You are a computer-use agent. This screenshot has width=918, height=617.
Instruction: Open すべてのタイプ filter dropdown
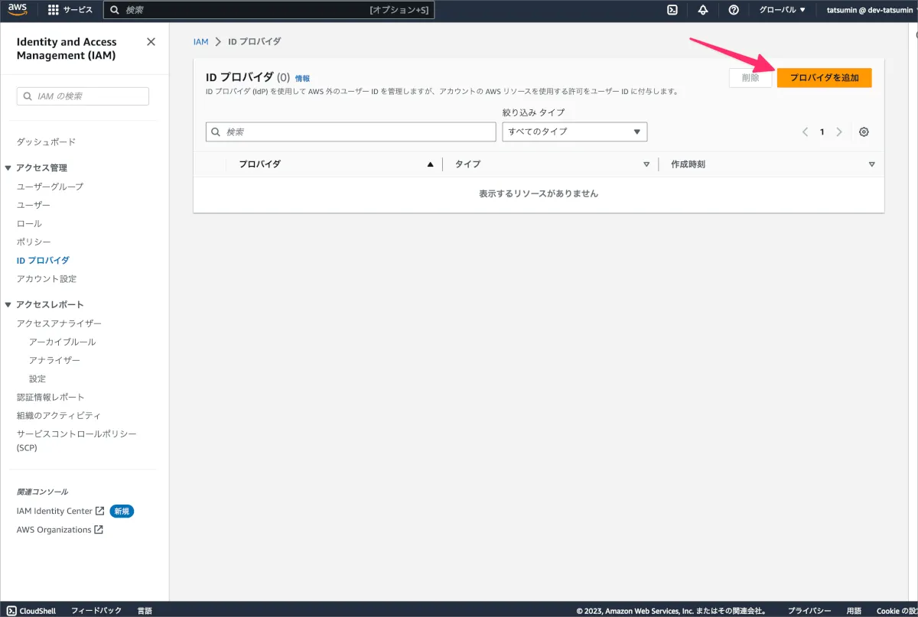(575, 132)
